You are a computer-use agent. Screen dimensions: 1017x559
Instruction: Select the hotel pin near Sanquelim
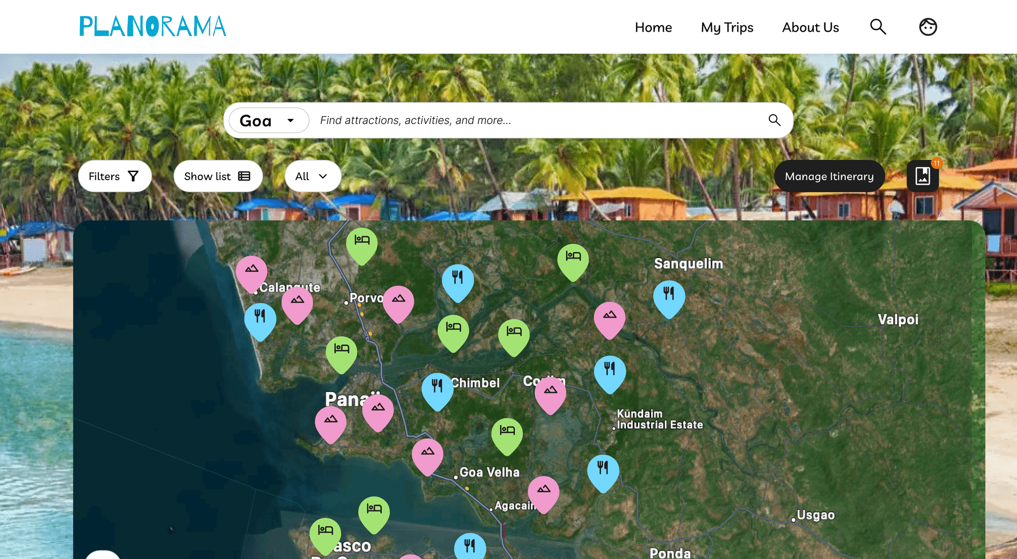[x=573, y=260]
